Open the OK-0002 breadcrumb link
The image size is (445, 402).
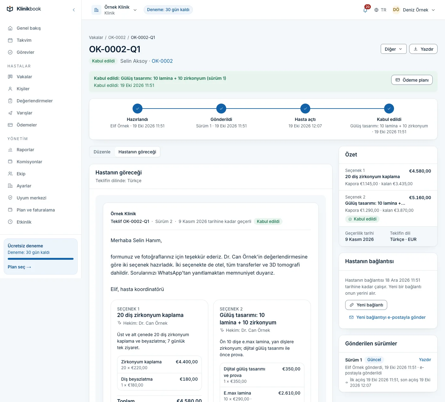click(x=117, y=37)
